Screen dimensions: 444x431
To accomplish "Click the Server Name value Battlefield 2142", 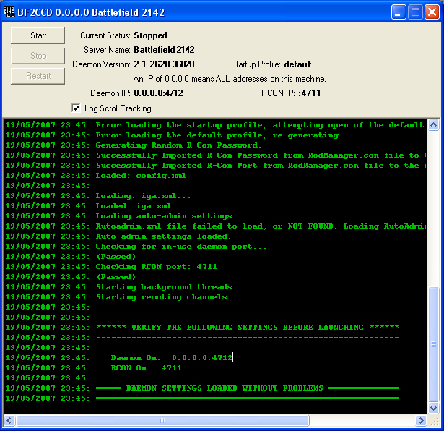I will point(164,50).
